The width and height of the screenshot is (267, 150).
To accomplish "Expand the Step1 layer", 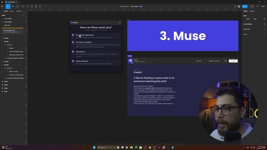I will 3,92.
